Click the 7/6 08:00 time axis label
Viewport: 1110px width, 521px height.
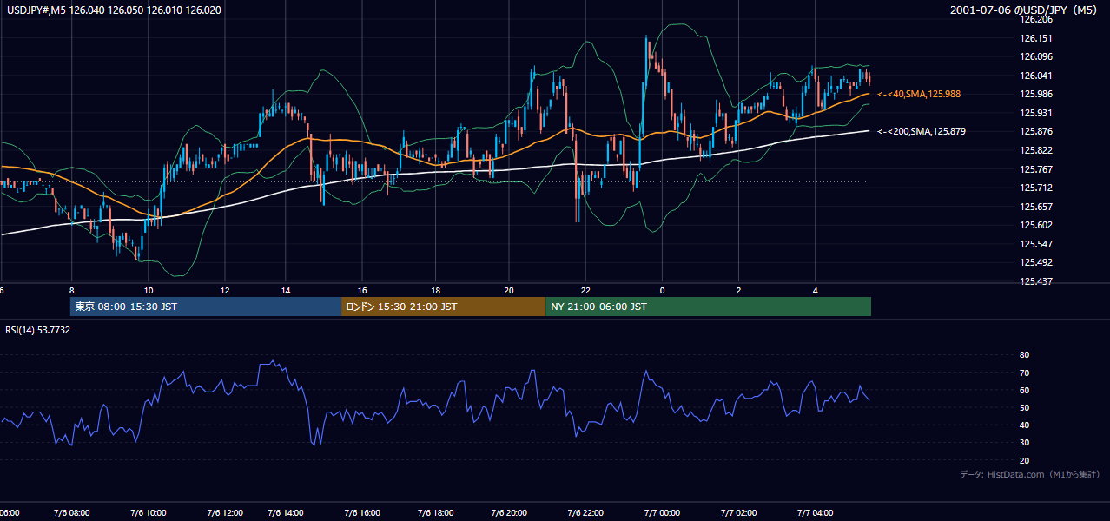pos(73,513)
